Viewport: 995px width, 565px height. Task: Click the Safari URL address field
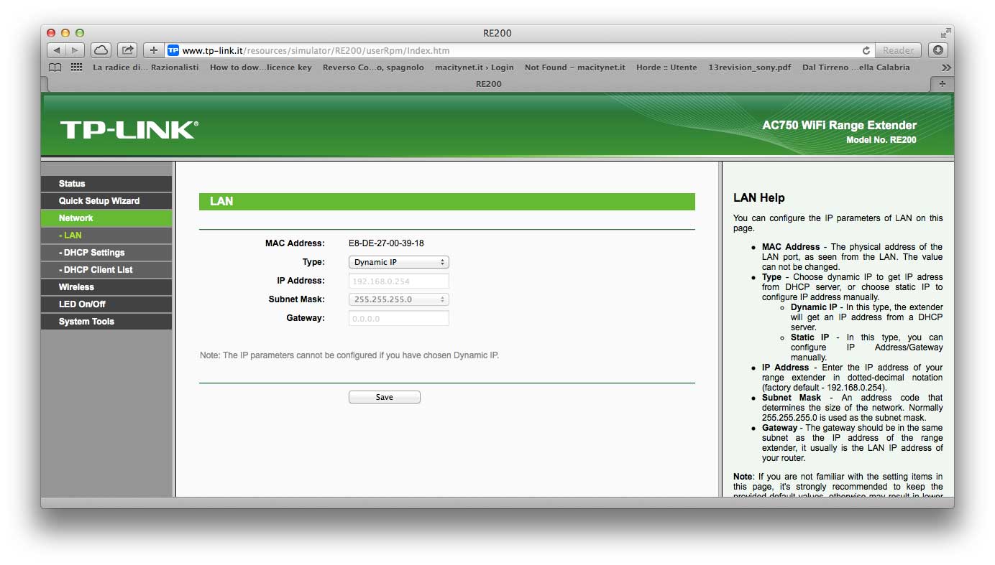[x=521, y=50]
